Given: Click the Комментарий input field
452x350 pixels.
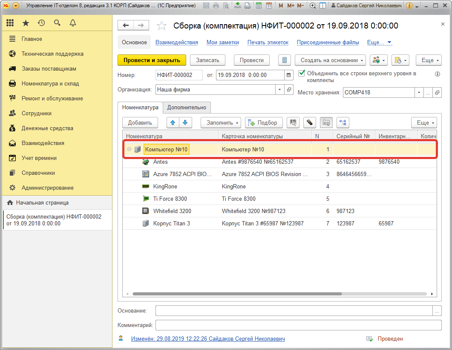Looking at the screenshot, I should tap(298, 325).
